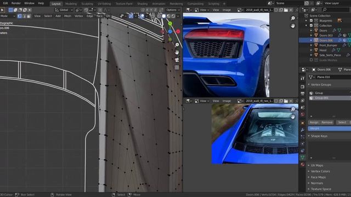Enable edge select mode
This screenshot has height=197, width=351.
(x=24, y=16)
